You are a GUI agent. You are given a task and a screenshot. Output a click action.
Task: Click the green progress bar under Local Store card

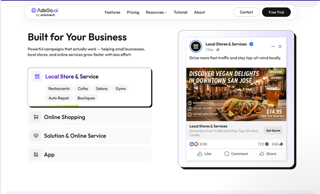tap(54, 106)
